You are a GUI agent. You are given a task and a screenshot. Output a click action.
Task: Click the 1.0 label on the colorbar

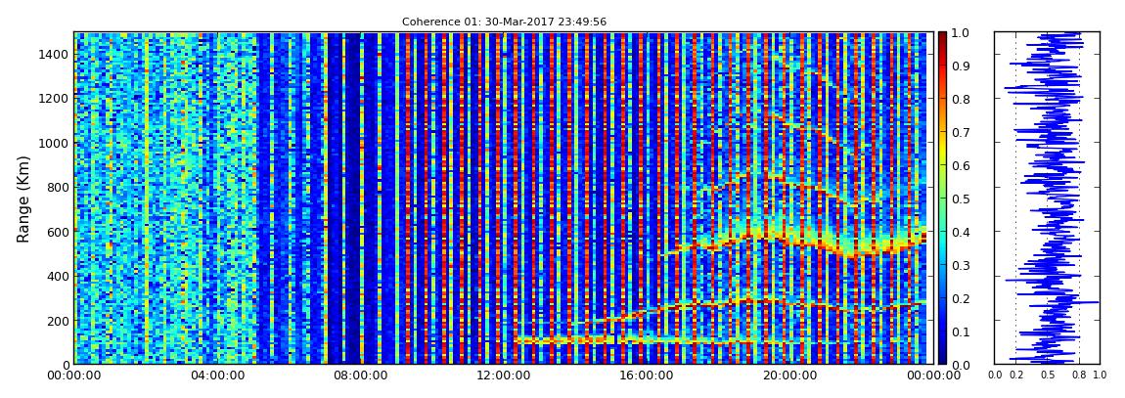960,32
